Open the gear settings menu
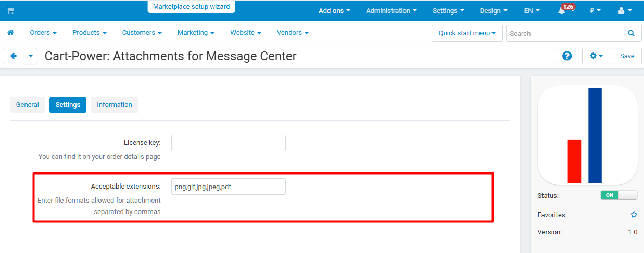This screenshot has width=644, height=253. (x=596, y=56)
